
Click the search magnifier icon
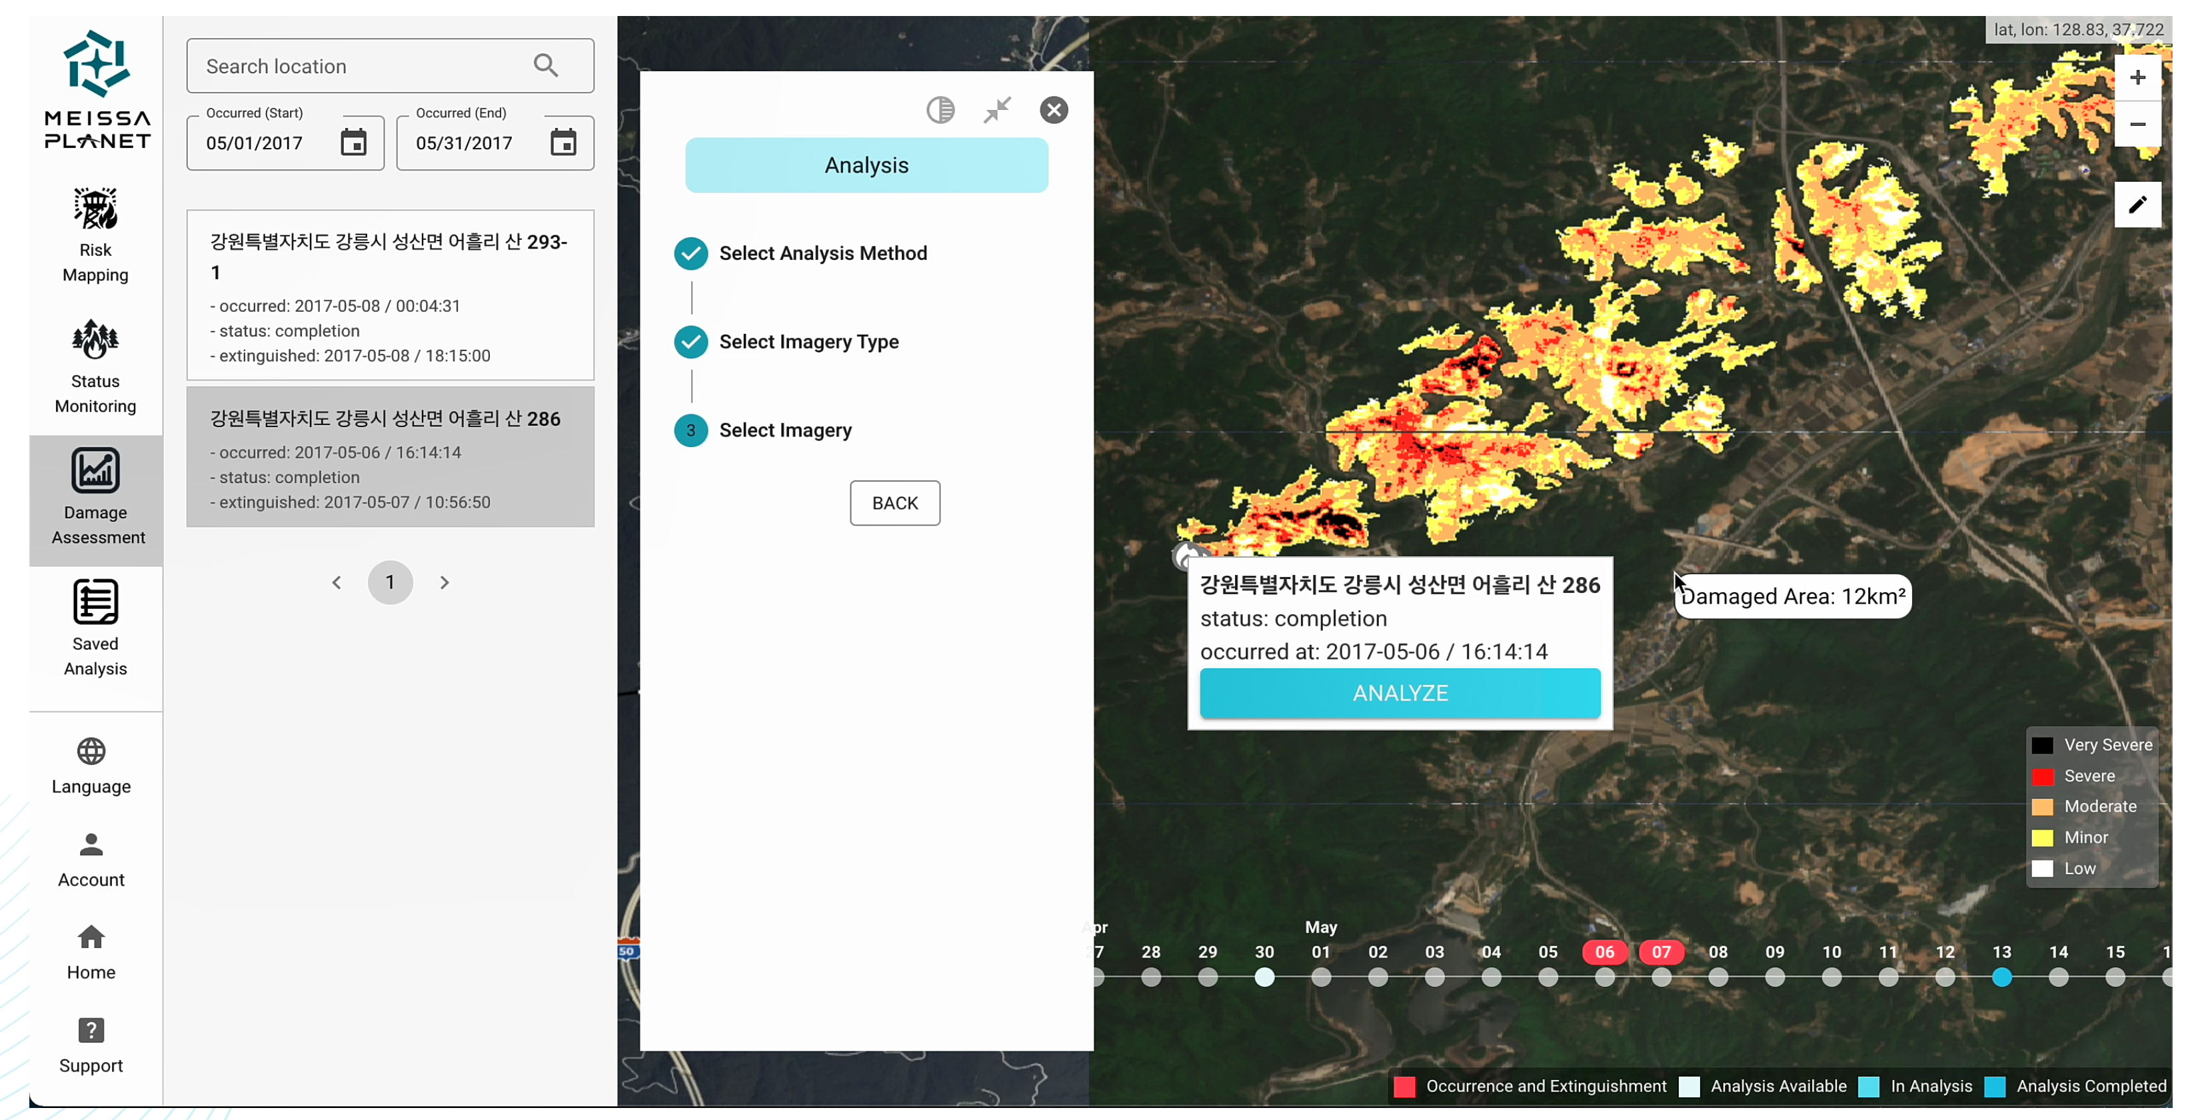pos(546,66)
